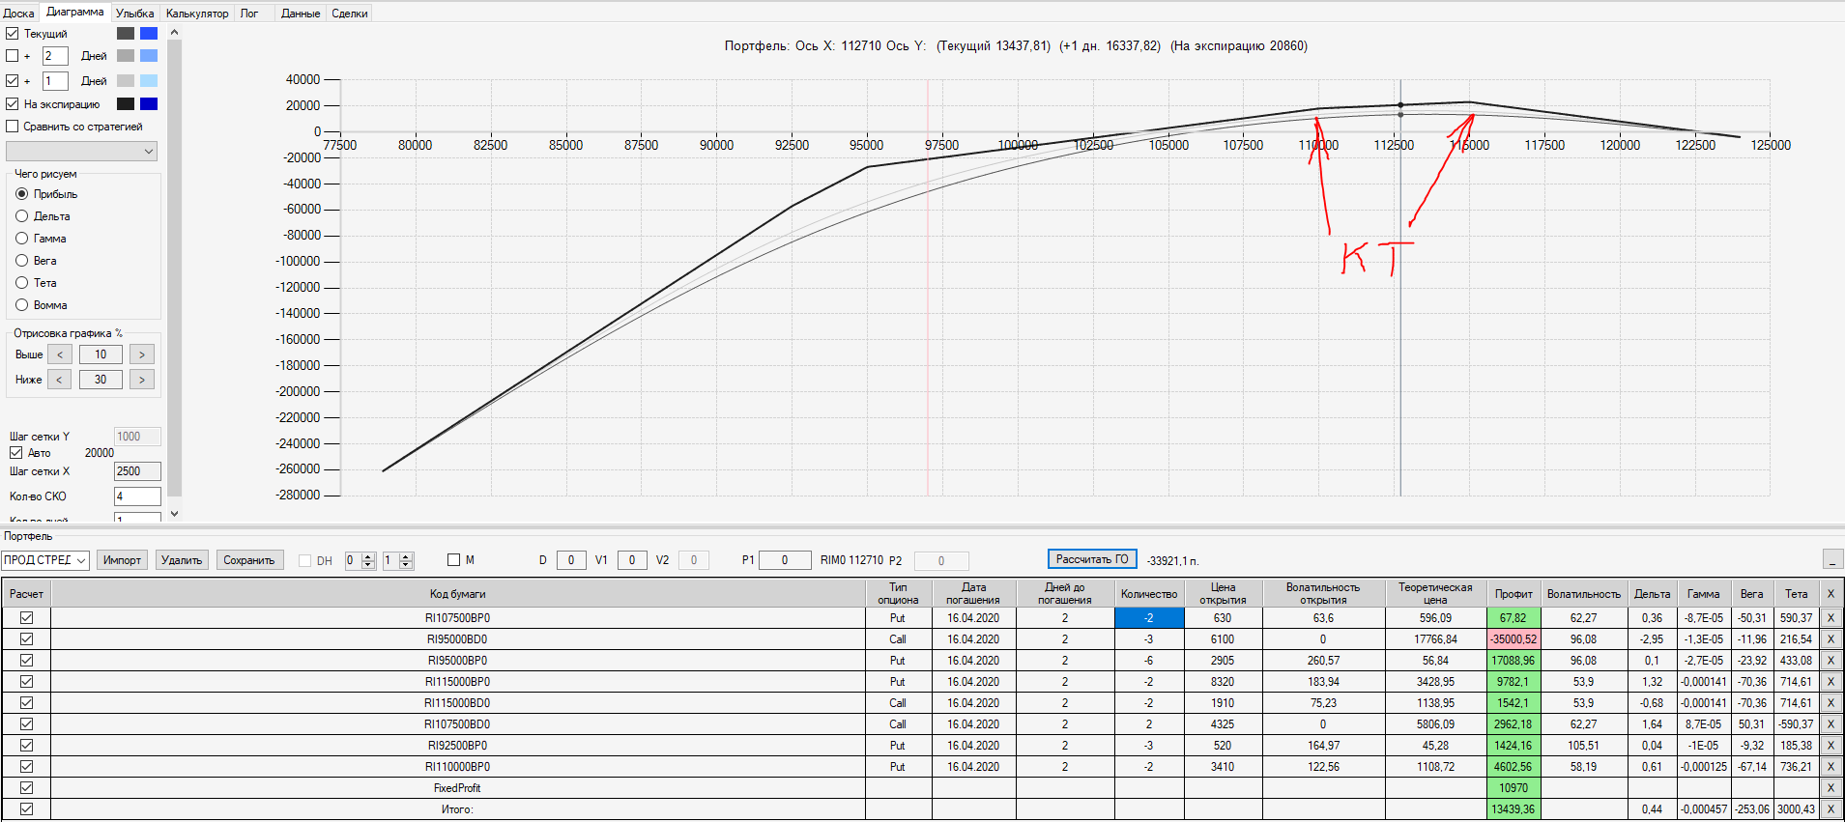Click the D input field in portfolio toolbar
The image size is (1845, 822).
pyautogui.click(x=571, y=560)
